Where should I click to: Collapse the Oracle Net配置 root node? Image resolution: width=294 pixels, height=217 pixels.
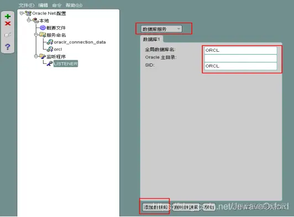tap(22, 13)
